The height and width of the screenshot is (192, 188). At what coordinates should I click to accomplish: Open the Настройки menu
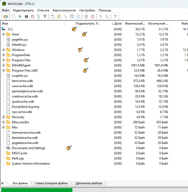pos(87,10)
